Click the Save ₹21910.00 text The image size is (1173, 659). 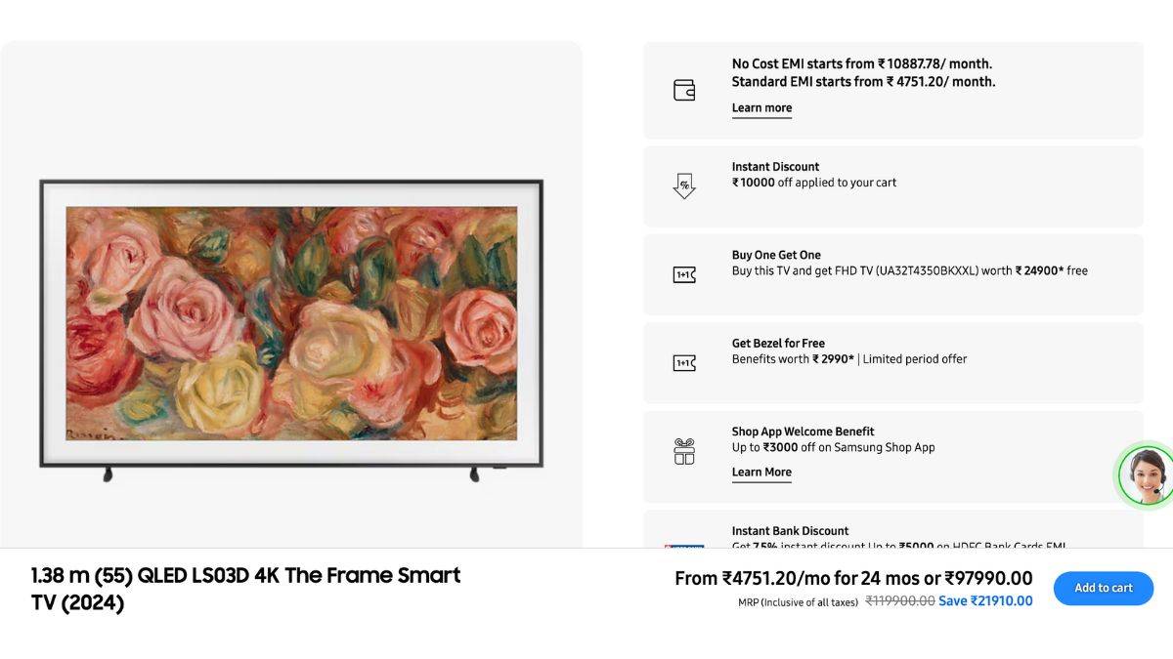click(987, 600)
